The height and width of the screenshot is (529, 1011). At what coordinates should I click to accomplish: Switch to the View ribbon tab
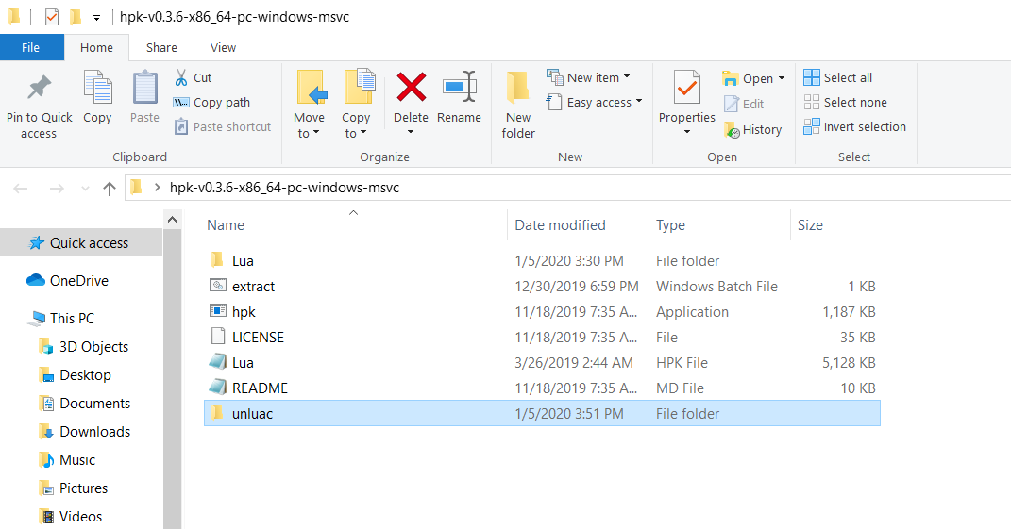(x=223, y=48)
